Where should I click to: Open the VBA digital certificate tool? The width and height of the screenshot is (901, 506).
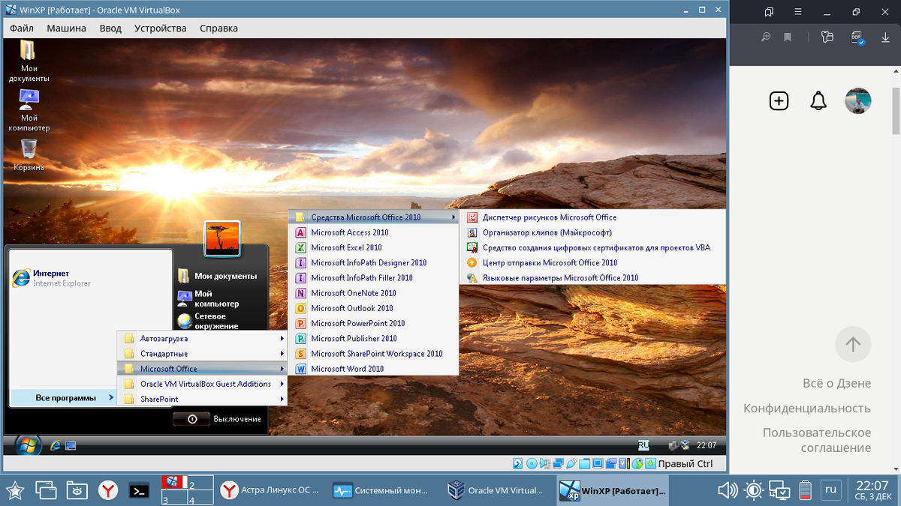pos(592,247)
